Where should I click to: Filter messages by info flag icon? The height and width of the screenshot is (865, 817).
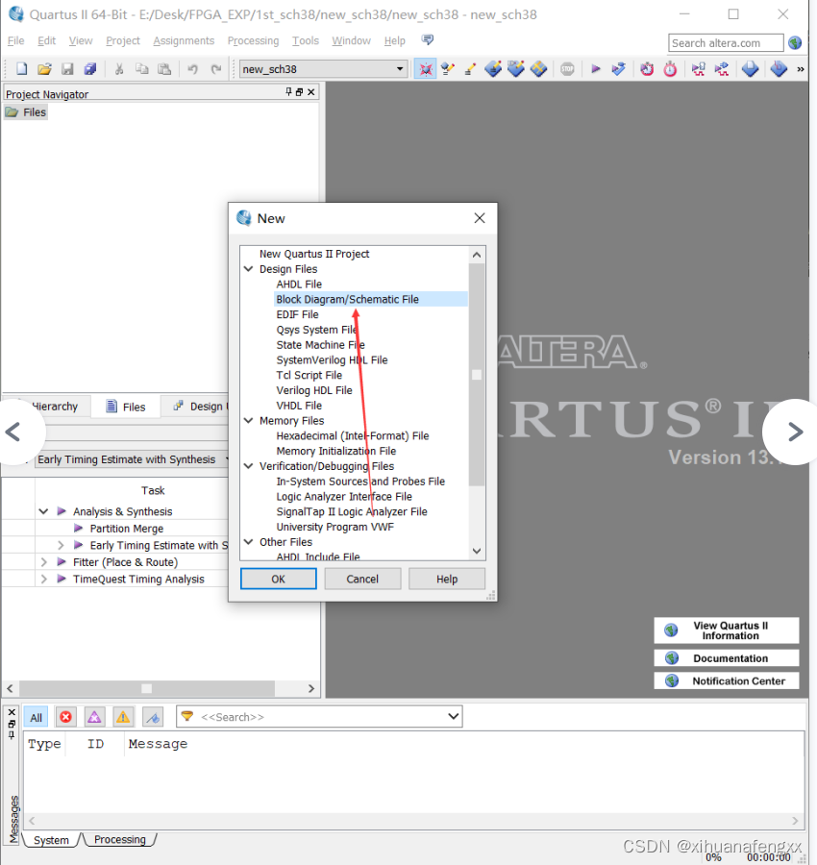click(153, 717)
